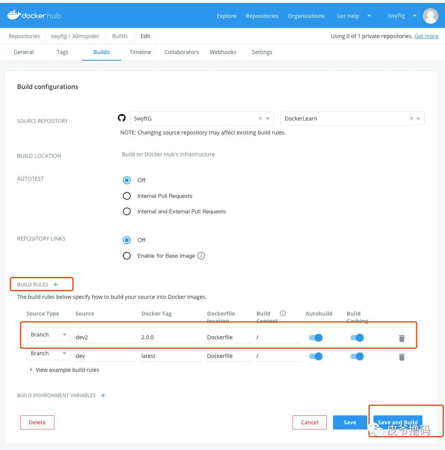The width and height of the screenshot is (445, 450).
Task: Click the swyftg username label
Action: pos(396,16)
